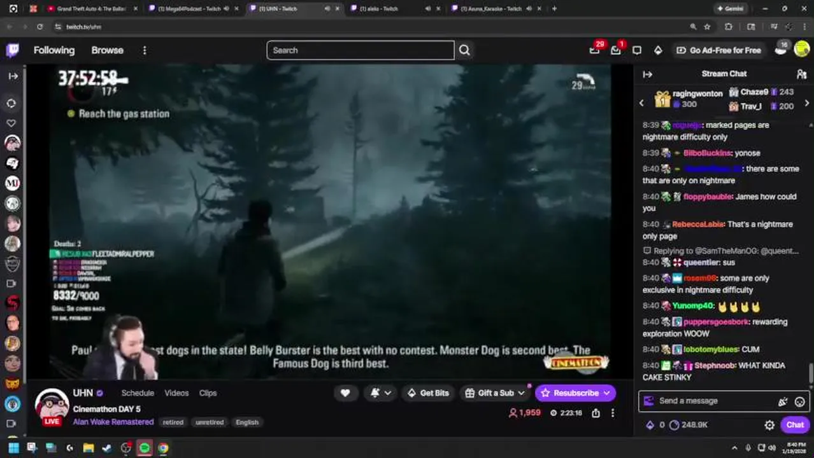This screenshot has width=814, height=458.
Task: Click the Twitch Search input box
Action: tap(360, 50)
